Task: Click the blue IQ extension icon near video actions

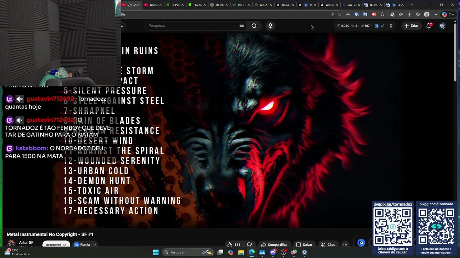Action: pos(362,243)
